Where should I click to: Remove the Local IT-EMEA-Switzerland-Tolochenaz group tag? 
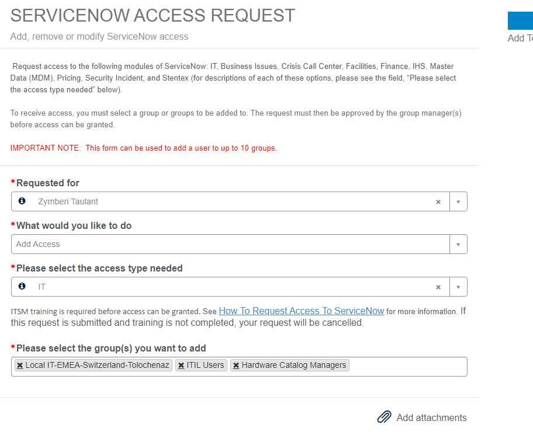point(20,366)
